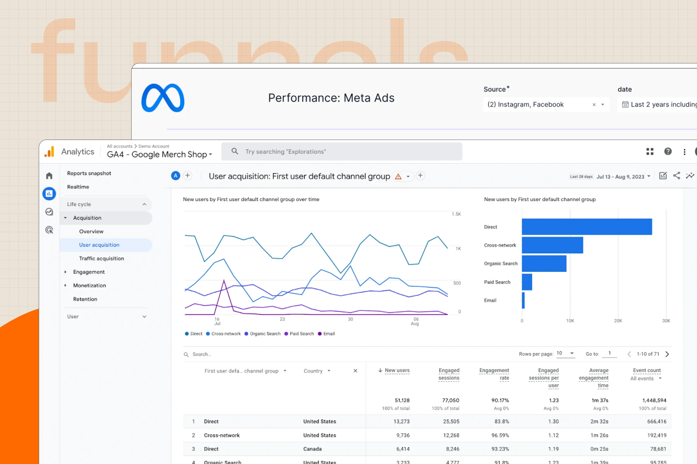Go to the next table page arrow

tap(667, 354)
